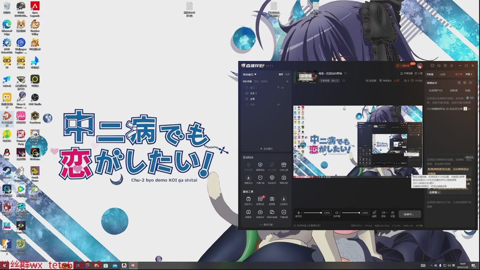Select the 全屏 source row
This screenshot has height=270, width=480.
pyautogui.click(x=265, y=99)
